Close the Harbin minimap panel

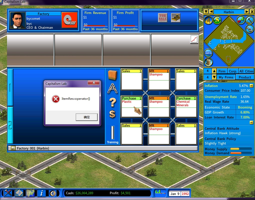[x=252, y=12]
